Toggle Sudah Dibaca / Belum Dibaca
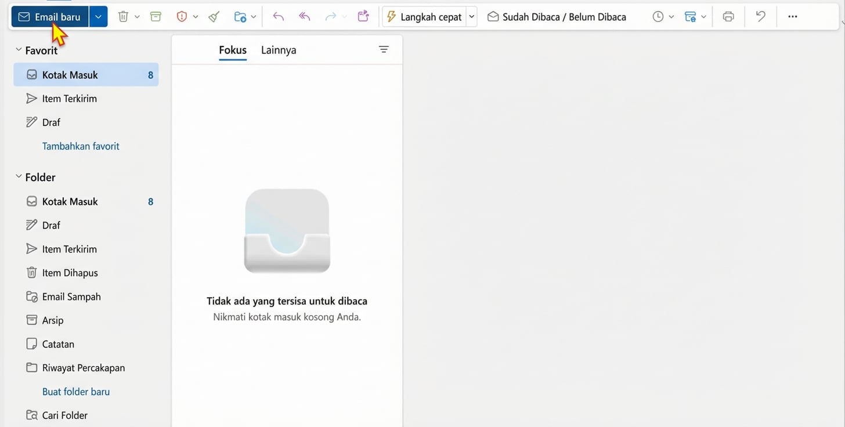The height and width of the screenshot is (427, 845). pos(557,17)
